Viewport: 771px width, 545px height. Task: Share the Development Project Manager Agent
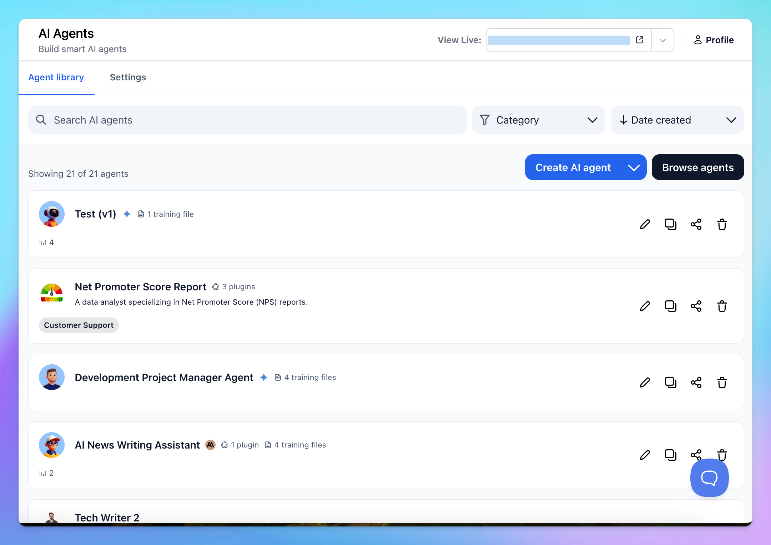click(x=696, y=382)
